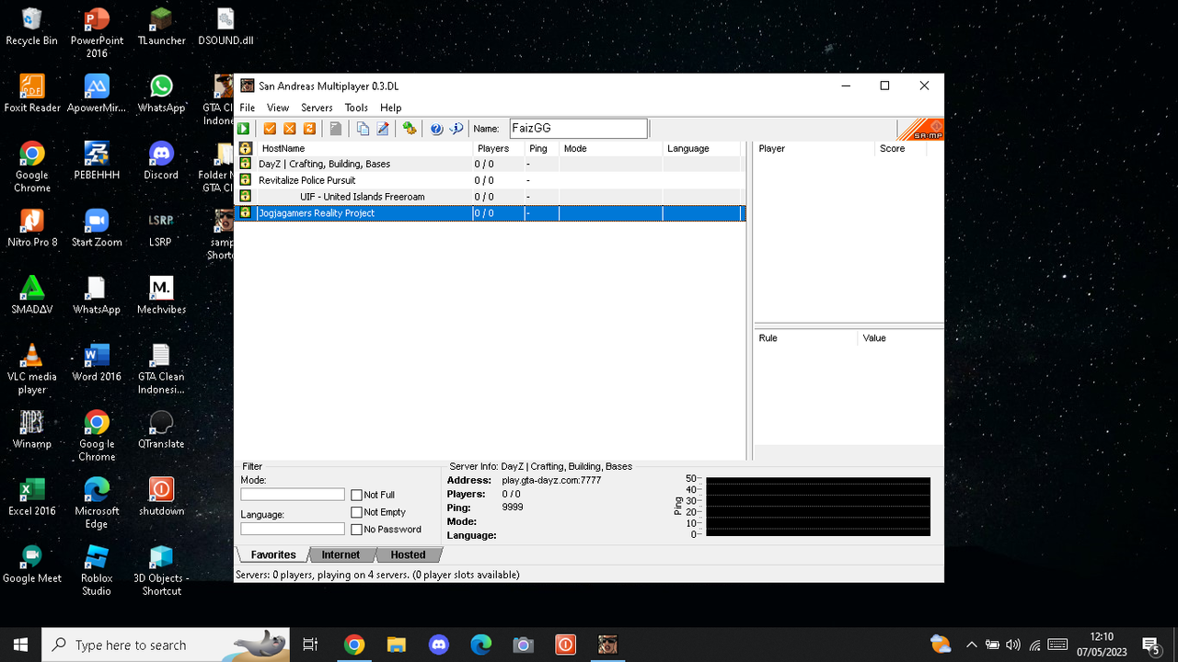Open the Start Zoom desktop icon

click(x=97, y=227)
